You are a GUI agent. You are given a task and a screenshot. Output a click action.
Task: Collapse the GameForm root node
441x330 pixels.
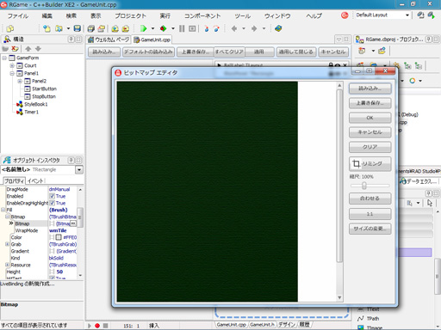click(4, 58)
